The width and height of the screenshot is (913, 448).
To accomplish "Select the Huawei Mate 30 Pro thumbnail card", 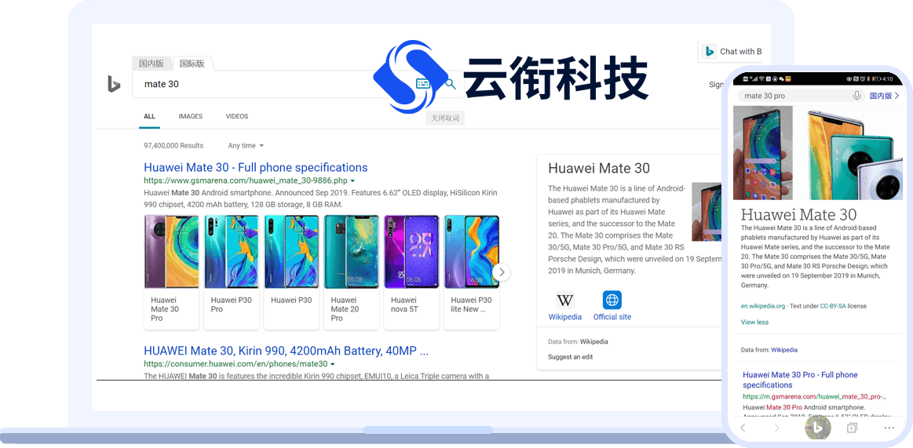I will pos(172,271).
